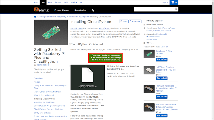Click green Download latest CircuitPython button
This screenshot has height=120, width=214.
[x=106, y=58]
